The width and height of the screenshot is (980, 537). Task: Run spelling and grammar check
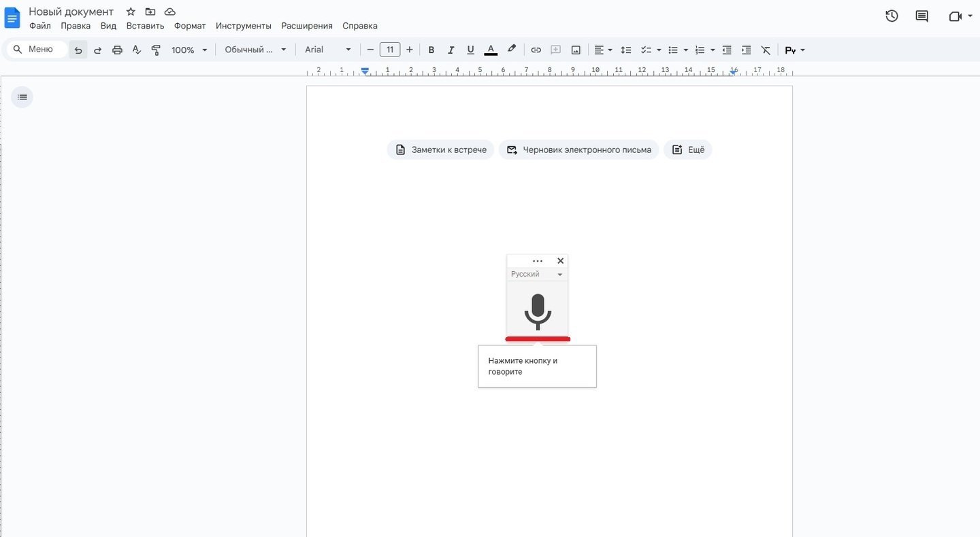pos(136,50)
